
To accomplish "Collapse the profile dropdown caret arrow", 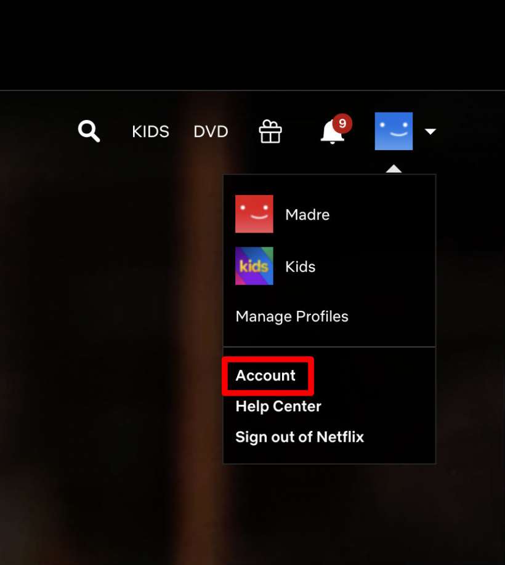I will tap(430, 132).
